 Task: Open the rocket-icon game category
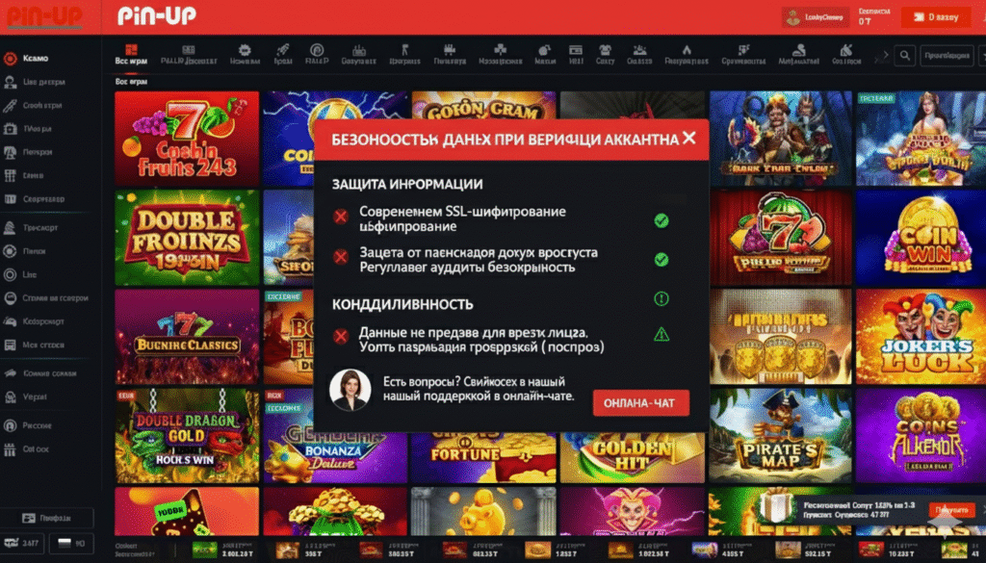click(283, 55)
